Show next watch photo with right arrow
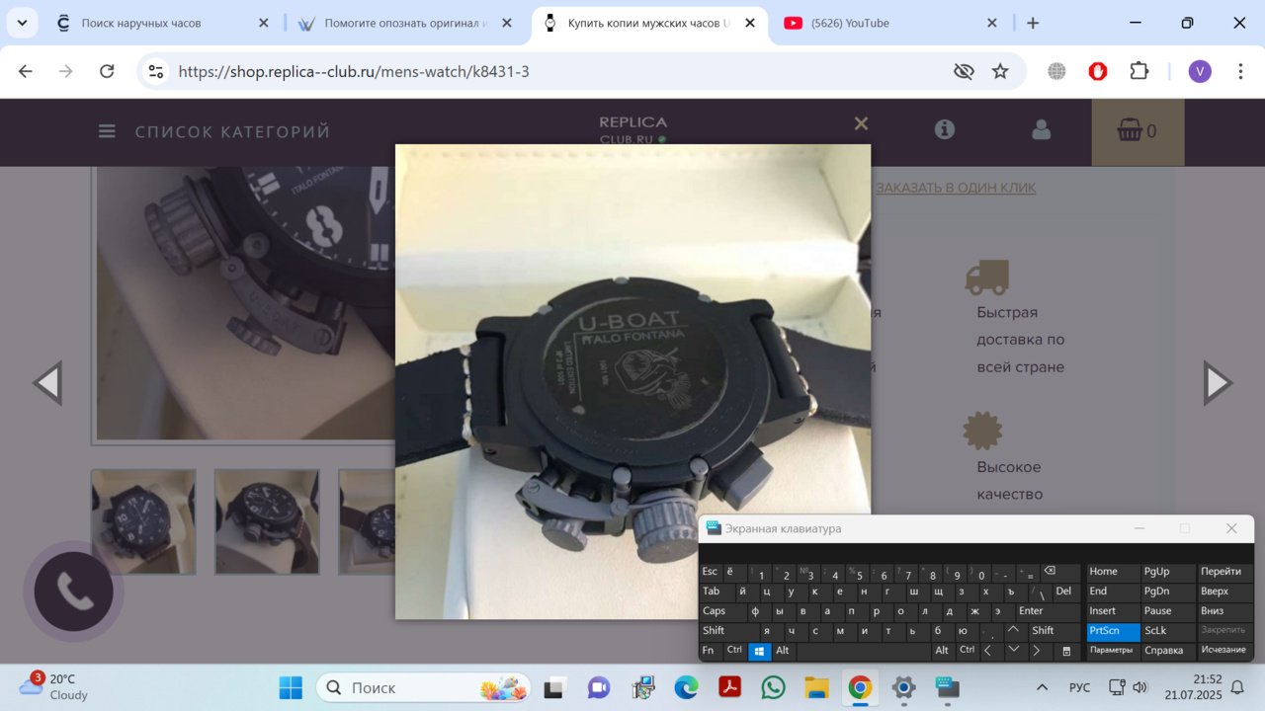 tap(1217, 383)
